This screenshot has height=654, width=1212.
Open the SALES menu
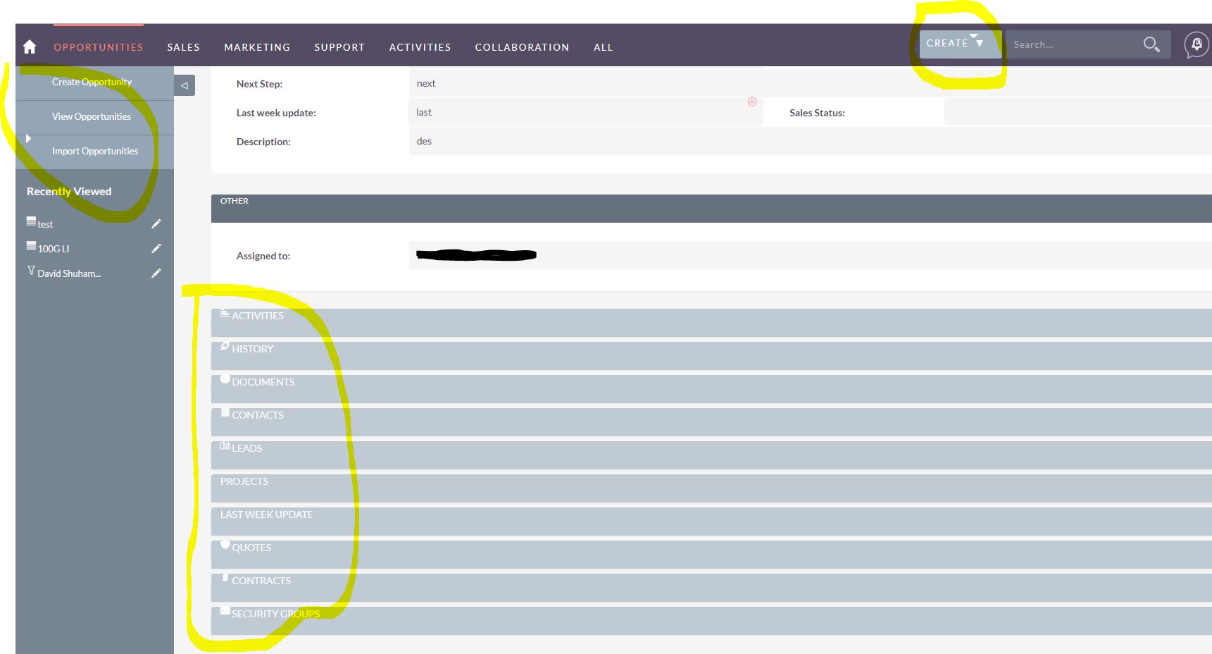point(184,47)
